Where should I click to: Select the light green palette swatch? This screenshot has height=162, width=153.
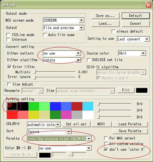pyautogui.click(x=45, y=106)
